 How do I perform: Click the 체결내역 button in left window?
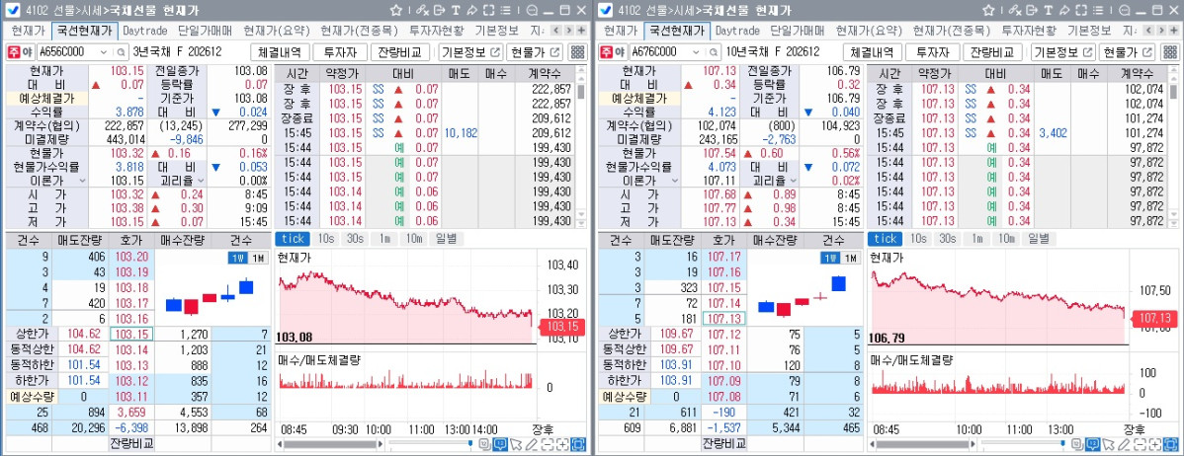[x=280, y=52]
